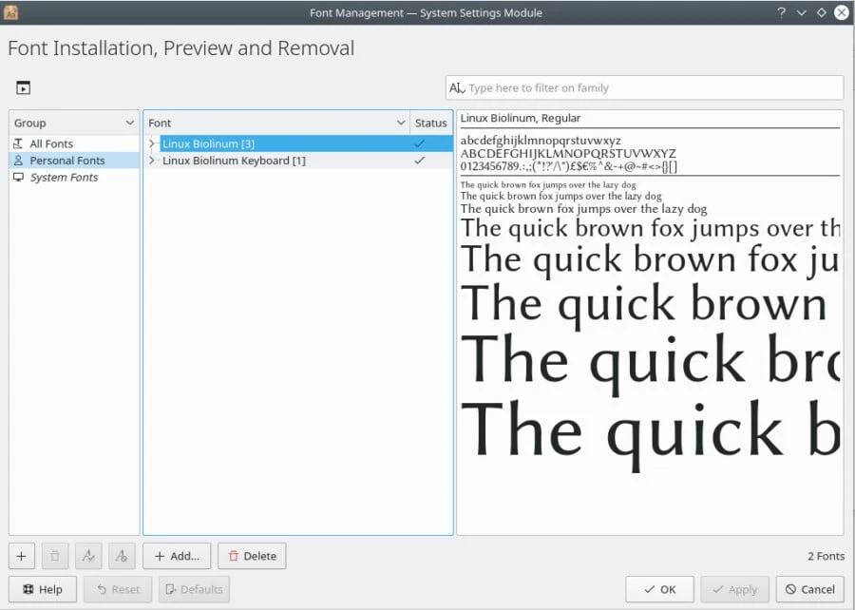Click the disable fonts in group icon
Image resolution: width=855 pixels, height=610 pixels.
122,556
